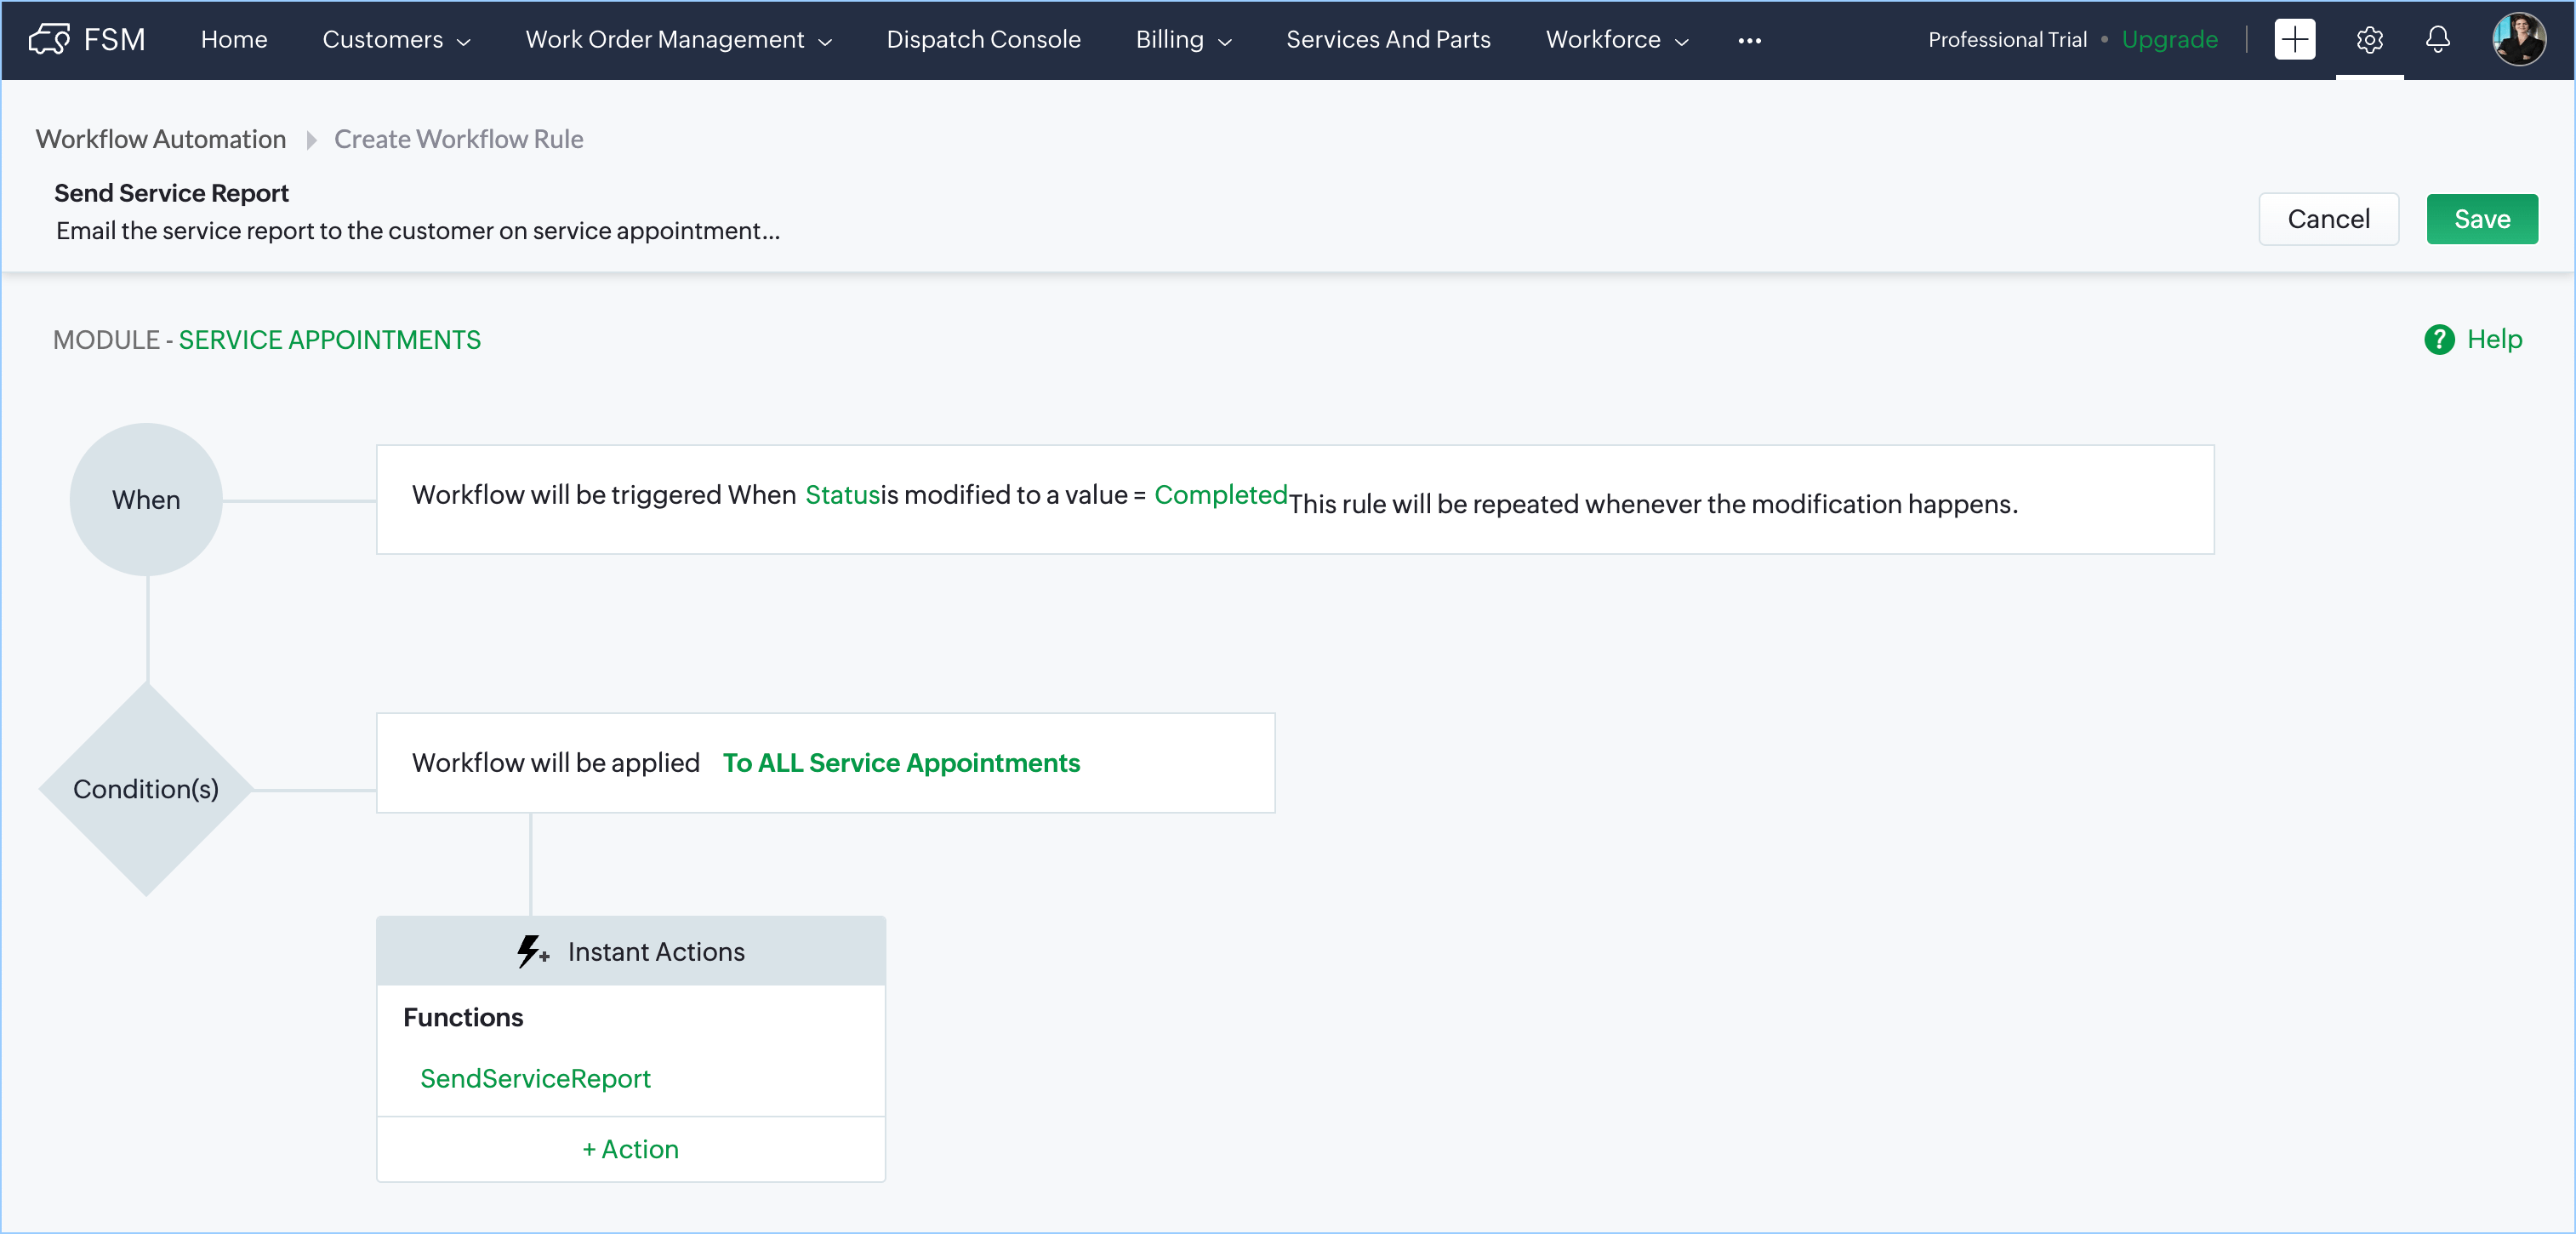Open Services And Parts

pos(1388,40)
